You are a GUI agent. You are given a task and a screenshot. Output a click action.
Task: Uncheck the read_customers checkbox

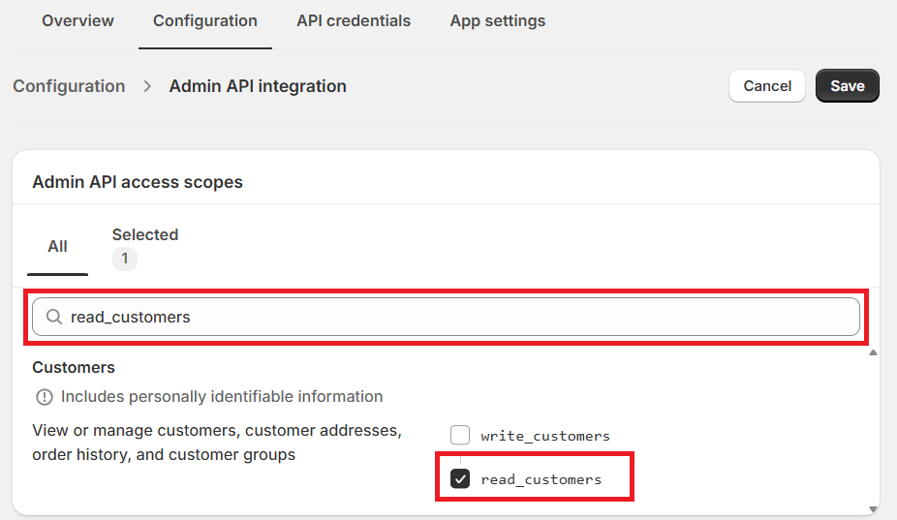coord(460,479)
